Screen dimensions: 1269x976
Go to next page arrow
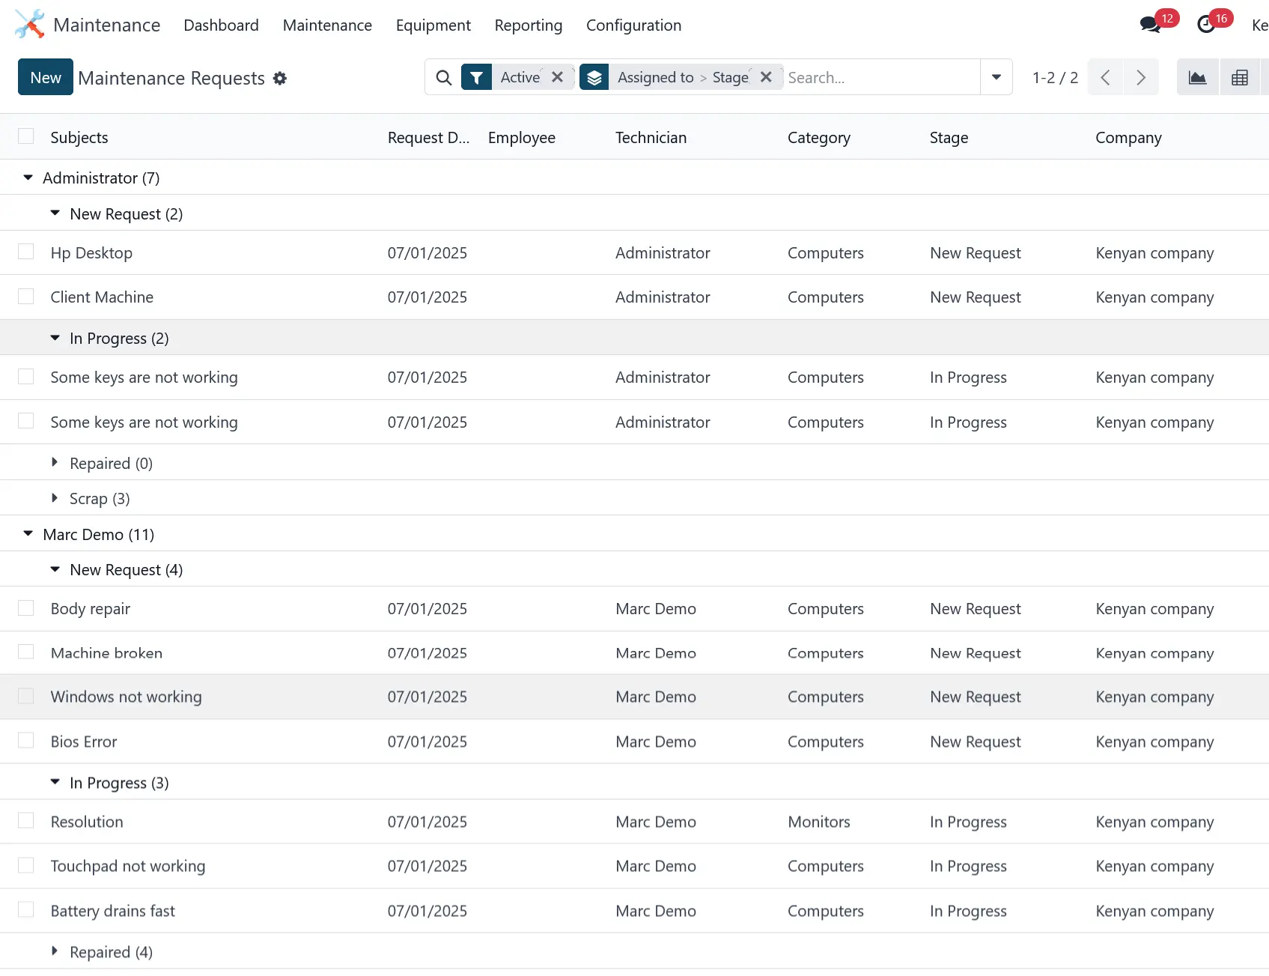pos(1140,78)
